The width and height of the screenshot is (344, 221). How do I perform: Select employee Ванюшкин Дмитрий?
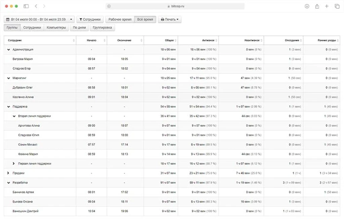point(26,211)
